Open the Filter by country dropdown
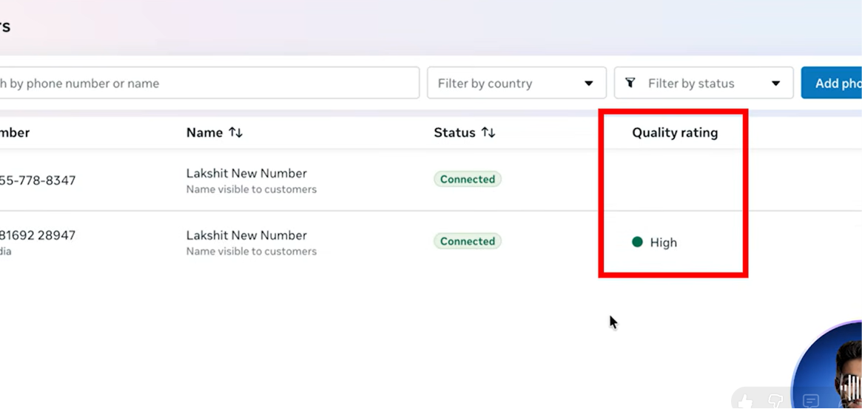This screenshot has width=862, height=409. click(x=516, y=83)
